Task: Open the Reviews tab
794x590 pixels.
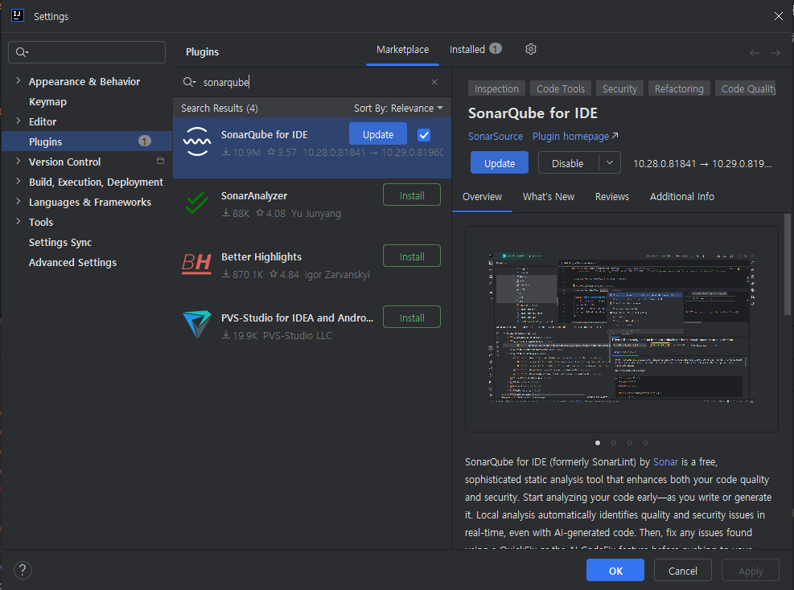Action: point(611,197)
